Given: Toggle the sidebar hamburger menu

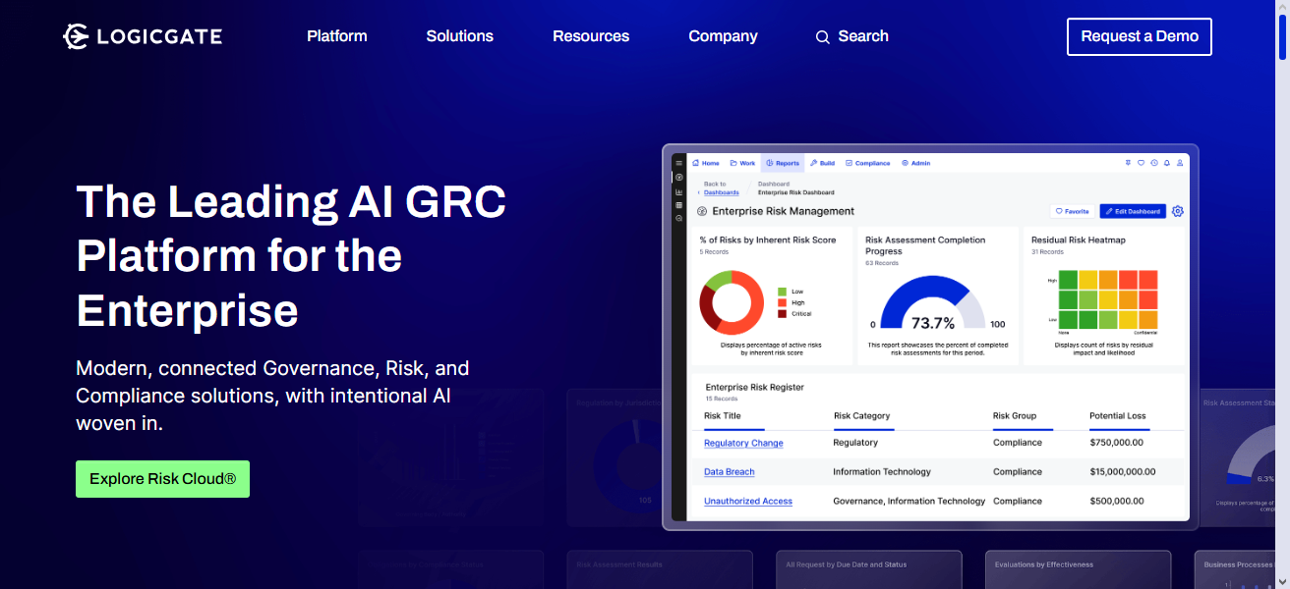Looking at the screenshot, I should pos(678,162).
